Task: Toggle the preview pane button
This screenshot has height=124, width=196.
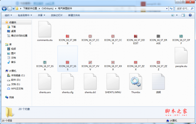Action: 183,15
